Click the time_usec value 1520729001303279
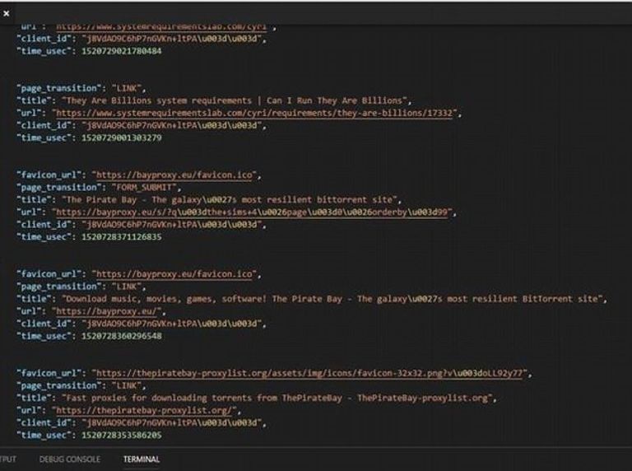The height and width of the screenshot is (471, 632). click(120, 138)
